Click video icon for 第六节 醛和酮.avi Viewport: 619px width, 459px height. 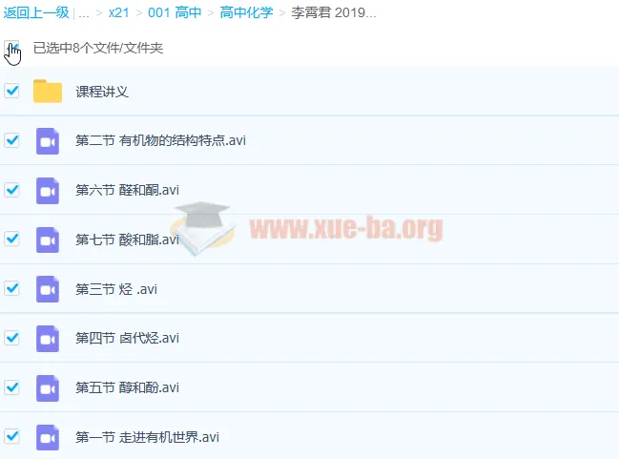[x=48, y=191]
